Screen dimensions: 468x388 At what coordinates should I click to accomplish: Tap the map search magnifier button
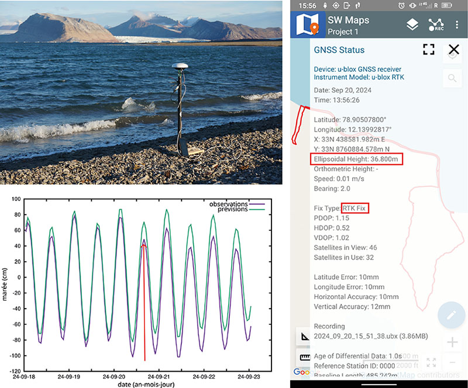(x=452, y=78)
